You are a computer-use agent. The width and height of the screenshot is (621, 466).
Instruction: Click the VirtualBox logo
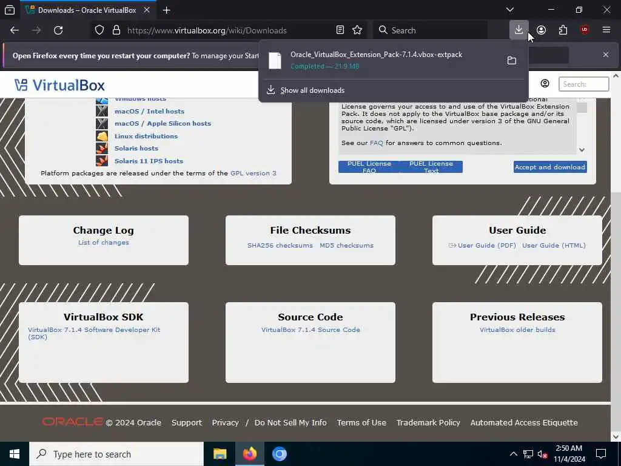pos(59,85)
